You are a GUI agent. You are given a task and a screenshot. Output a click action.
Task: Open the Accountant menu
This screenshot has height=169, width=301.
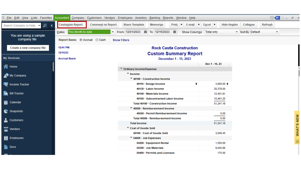pyautogui.click(x=62, y=18)
